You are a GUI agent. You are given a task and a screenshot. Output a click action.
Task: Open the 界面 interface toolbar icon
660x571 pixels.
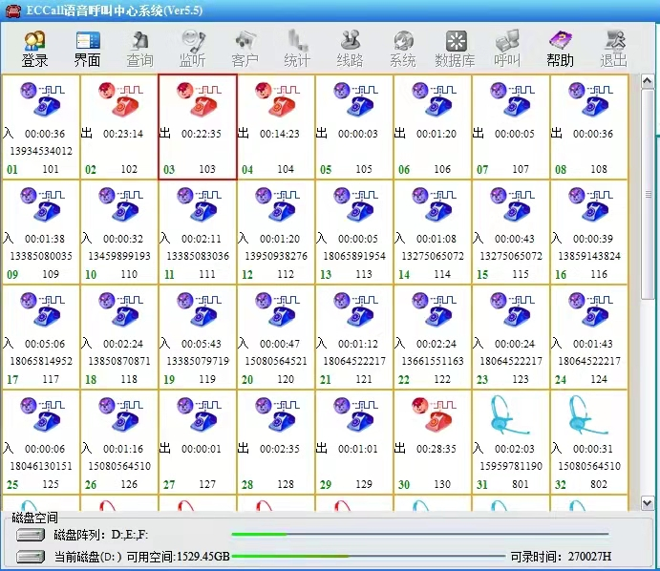click(87, 49)
